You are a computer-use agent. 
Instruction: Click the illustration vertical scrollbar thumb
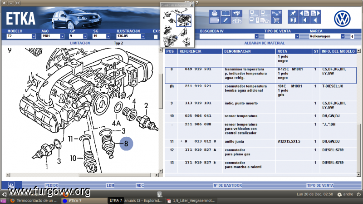(161, 91)
